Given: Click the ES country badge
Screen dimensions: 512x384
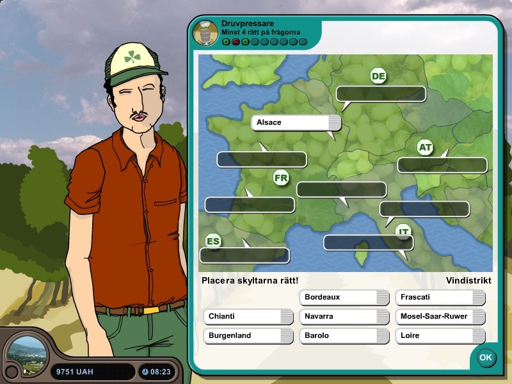Looking at the screenshot, I should click(x=213, y=241).
